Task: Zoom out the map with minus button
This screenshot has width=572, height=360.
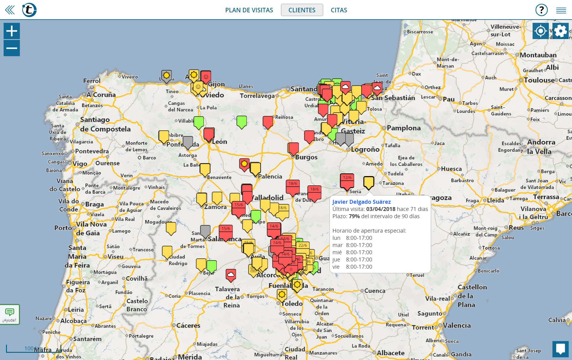Action: coord(12,48)
